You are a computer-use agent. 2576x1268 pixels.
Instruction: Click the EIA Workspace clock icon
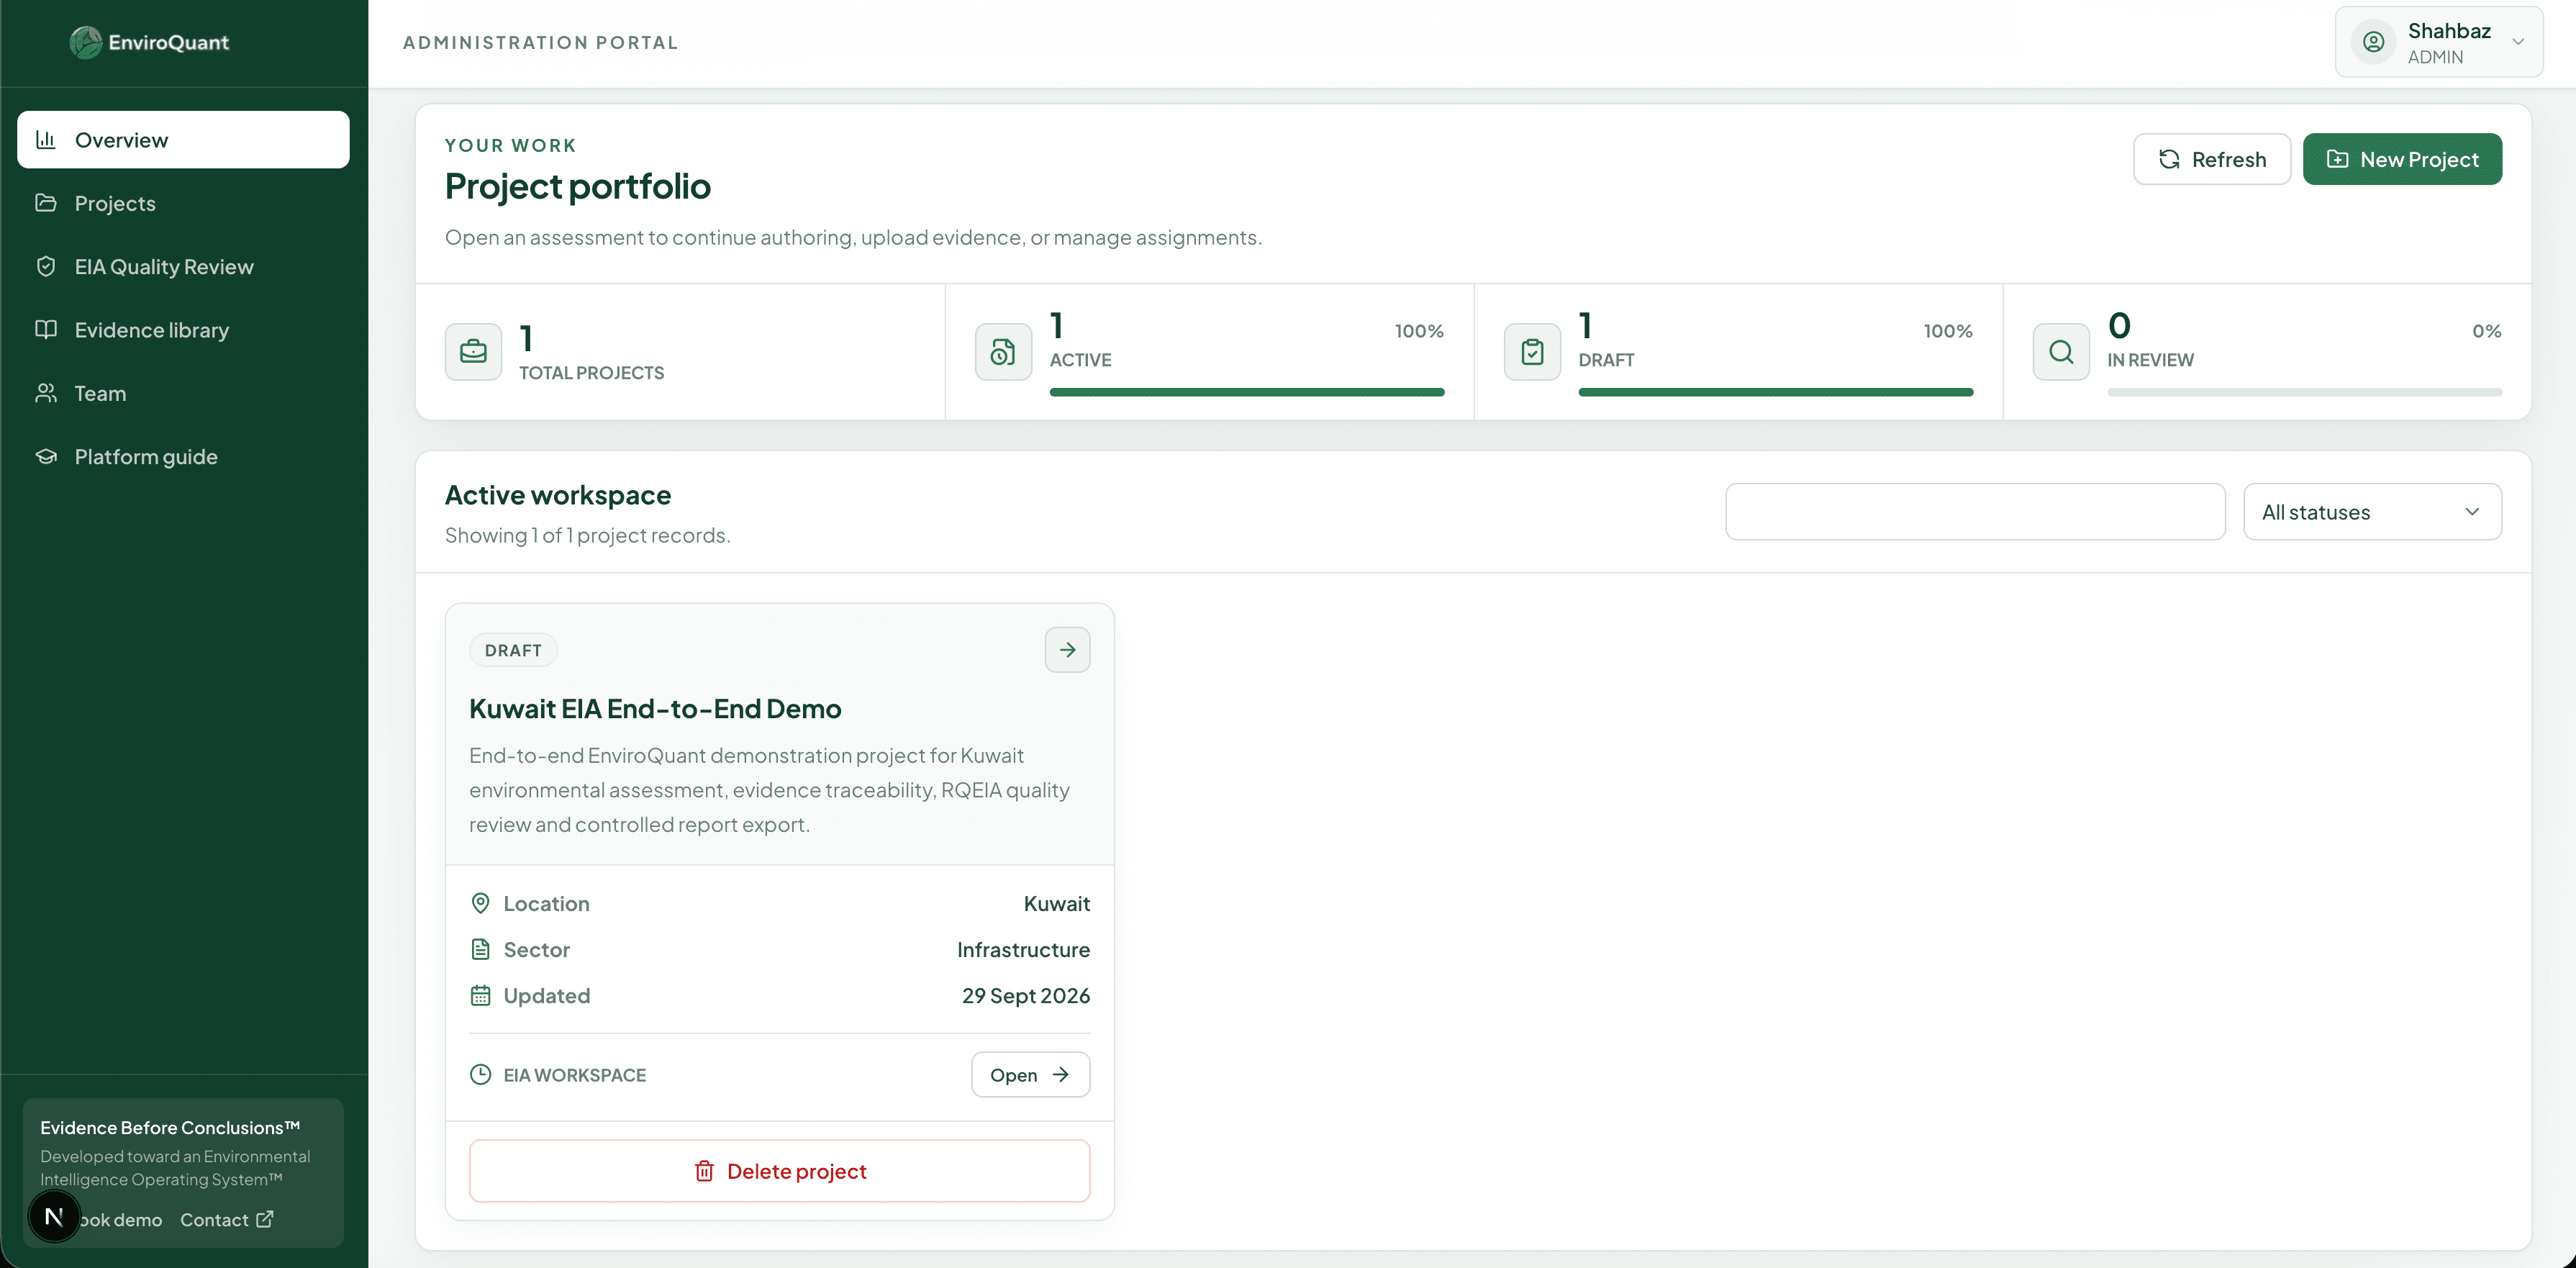(480, 1075)
